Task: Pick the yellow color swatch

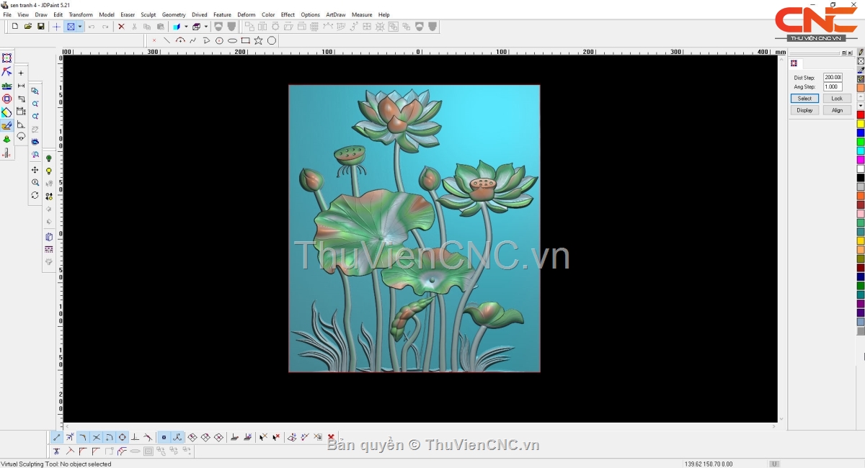Action: point(861,124)
